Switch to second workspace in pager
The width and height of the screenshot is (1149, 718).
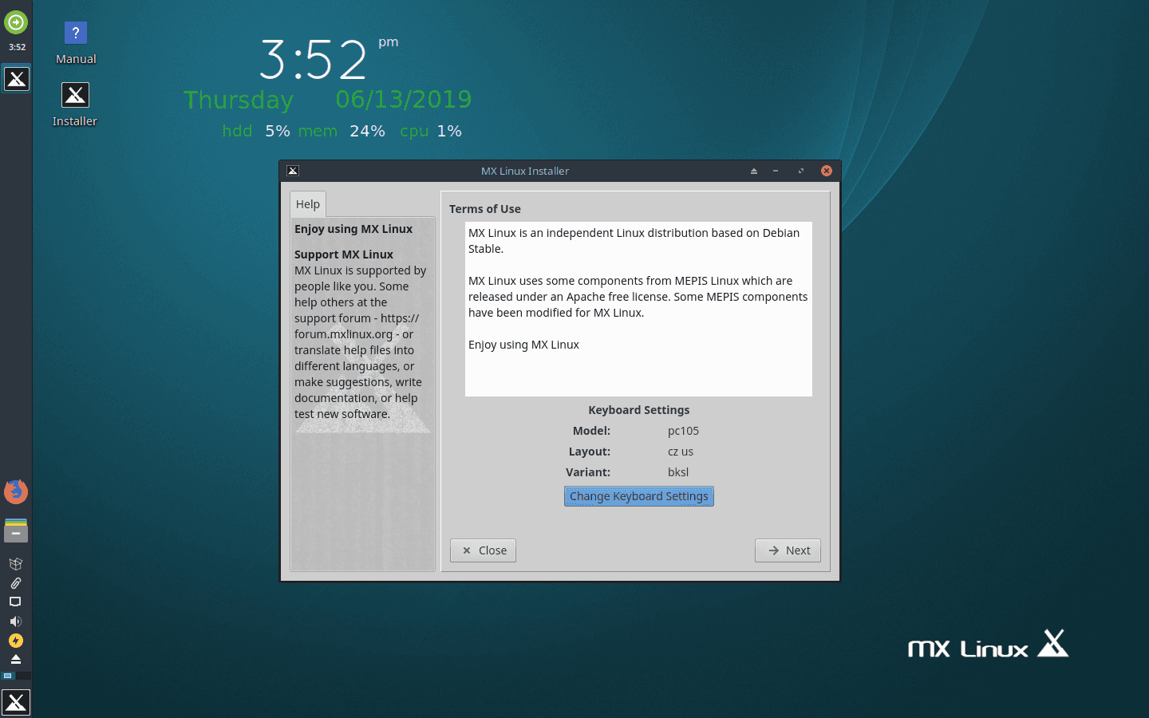click(23, 676)
